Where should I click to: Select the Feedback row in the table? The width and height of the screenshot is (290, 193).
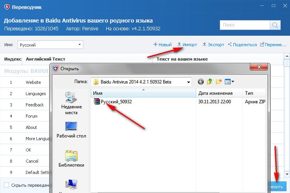25,105
